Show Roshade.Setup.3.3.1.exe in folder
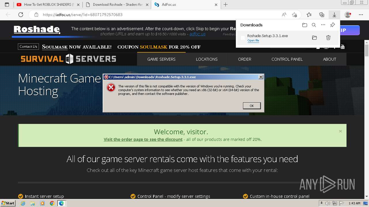 click(x=315, y=38)
